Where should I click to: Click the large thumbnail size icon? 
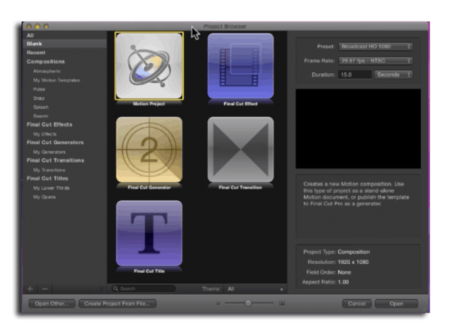tap(282, 303)
